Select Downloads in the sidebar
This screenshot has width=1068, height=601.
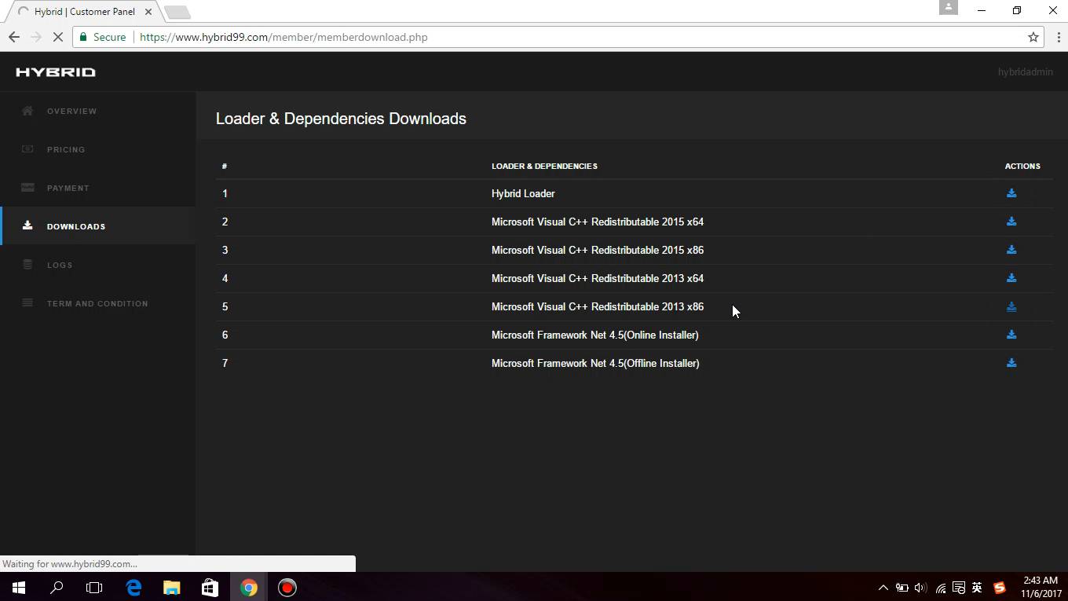pyautogui.click(x=97, y=226)
